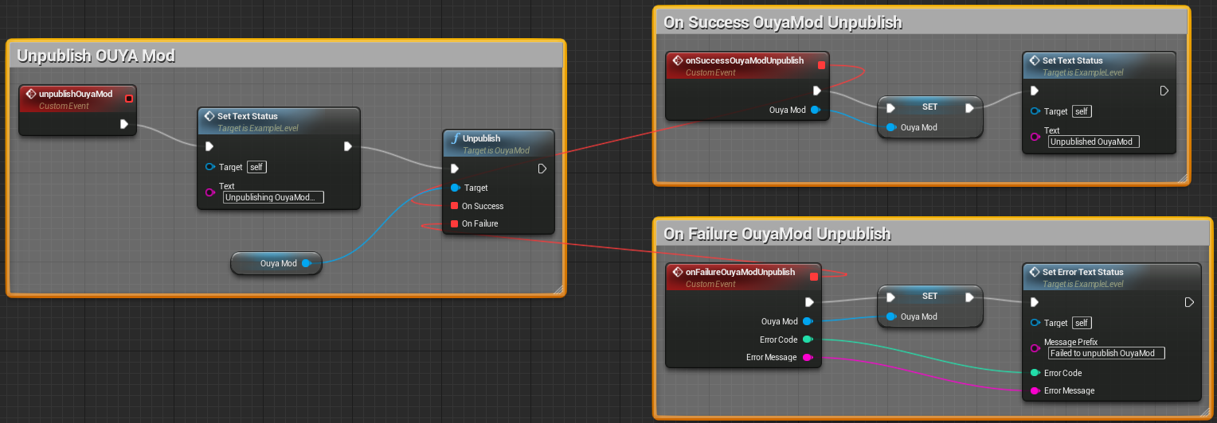Click the red delegate pin on unpublishOuyaMod

pyautogui.click(x=129, y=99)
